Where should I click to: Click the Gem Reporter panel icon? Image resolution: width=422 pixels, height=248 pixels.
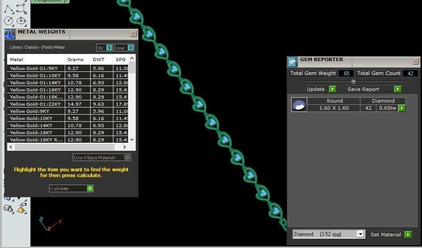(x=292, y=62)
